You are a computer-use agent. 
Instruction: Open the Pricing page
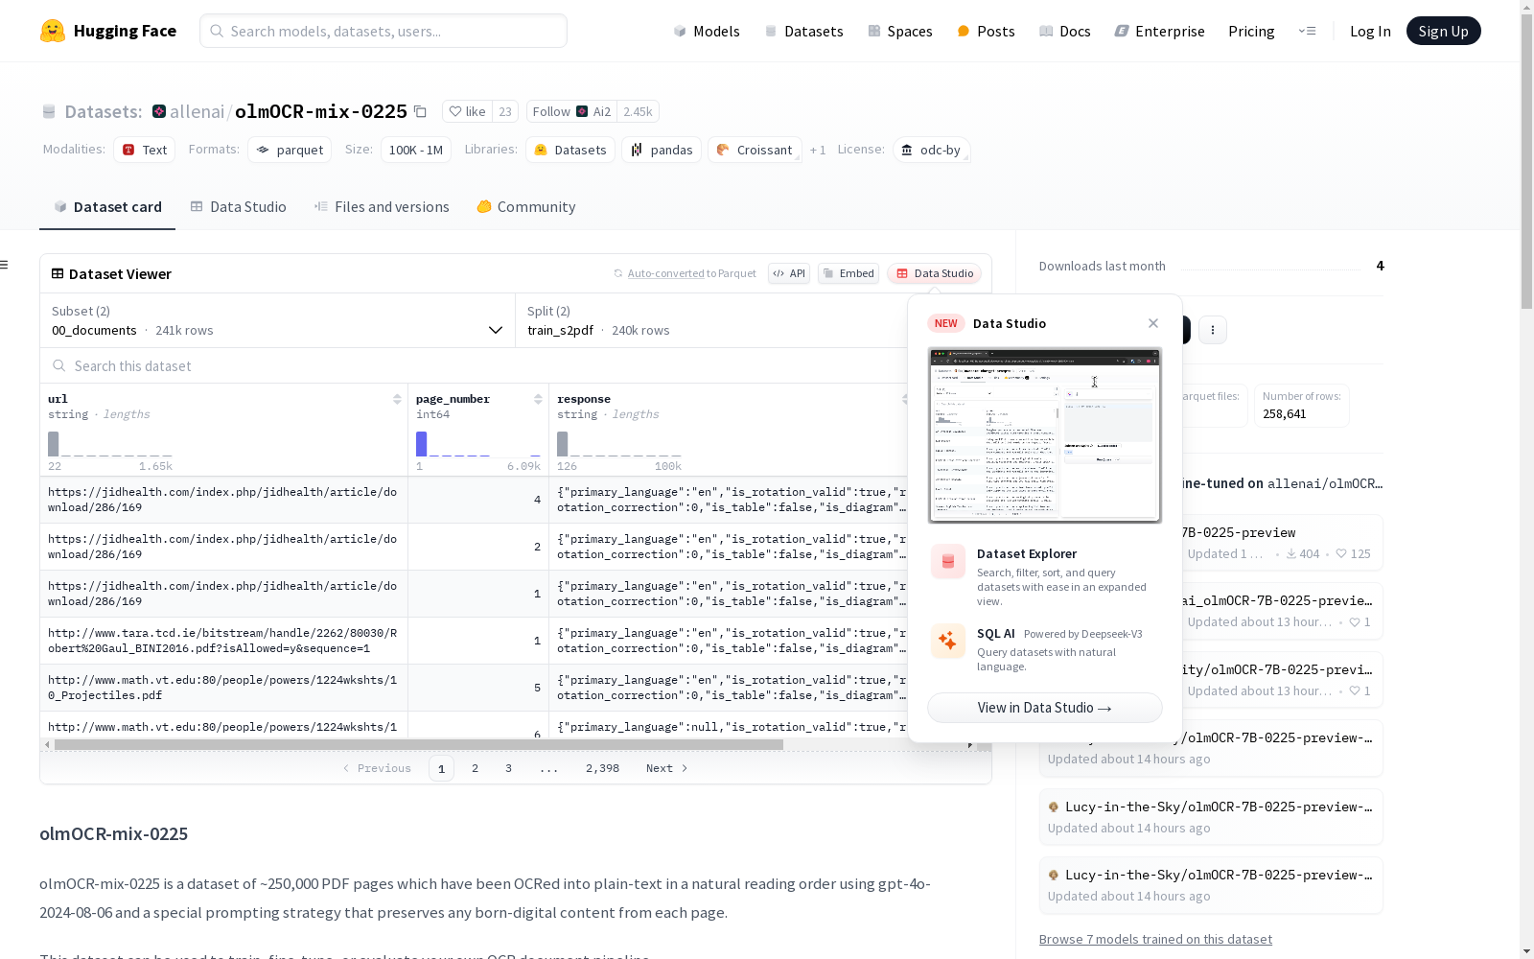click(x=1251, y=31)
